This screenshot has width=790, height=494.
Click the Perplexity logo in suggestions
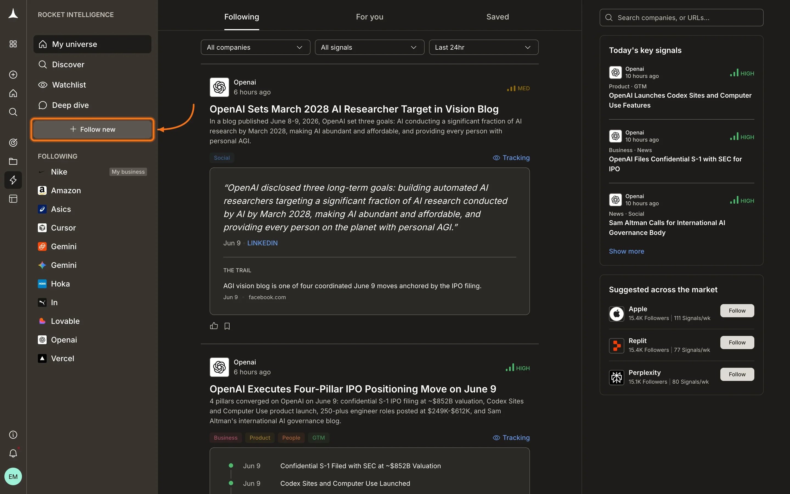[616, 377]
